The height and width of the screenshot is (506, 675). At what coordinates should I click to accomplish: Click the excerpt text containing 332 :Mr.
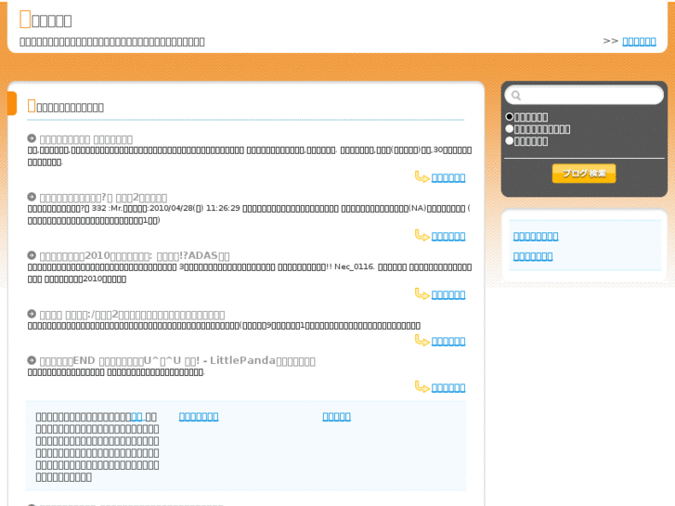(x=249, y=214)
